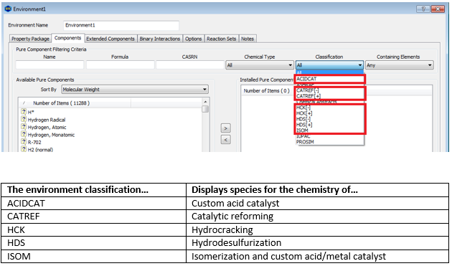
Task: Click the Hydrocracking table cell
Action: click(317, 229)
